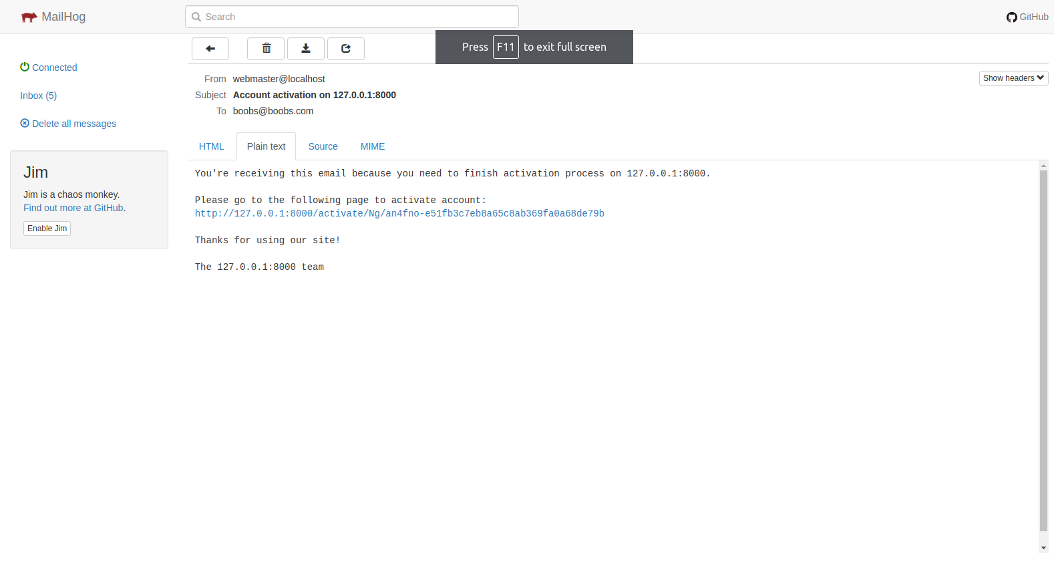The height and width of the screenshot is (584, 1054).
Task: Click the scrollbar down arrow
Action: coord(1043,548)
